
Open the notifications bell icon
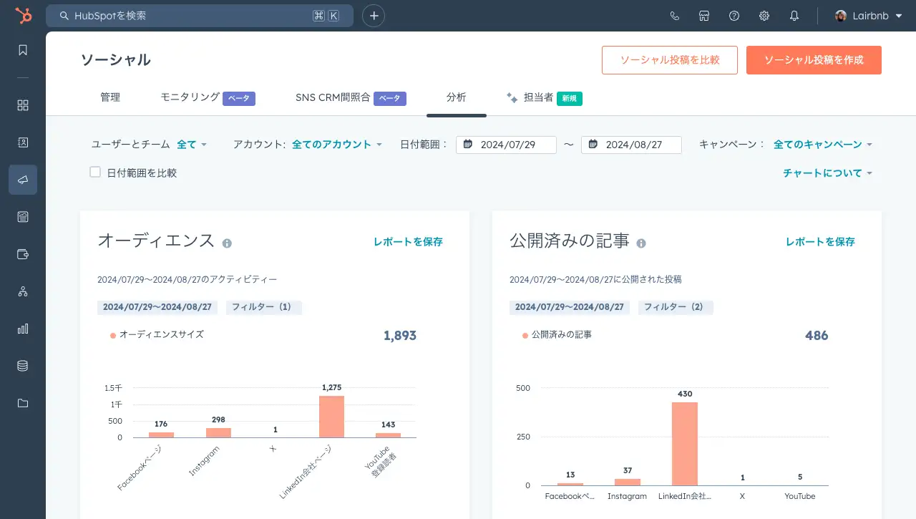tap(794, 15)
